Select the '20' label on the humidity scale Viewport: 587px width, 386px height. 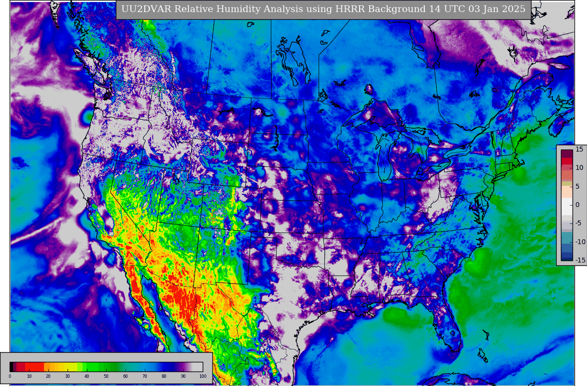[x=48, y=376]
